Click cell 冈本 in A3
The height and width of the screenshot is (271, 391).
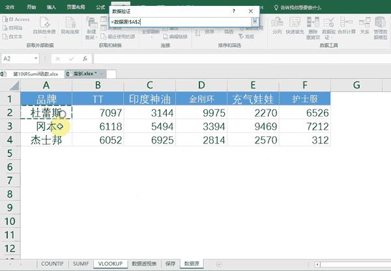pyautogui.click(x=46, y=126)
